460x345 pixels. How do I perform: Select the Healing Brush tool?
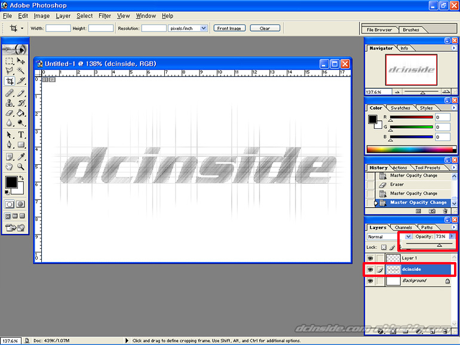[x=10, y=93]
